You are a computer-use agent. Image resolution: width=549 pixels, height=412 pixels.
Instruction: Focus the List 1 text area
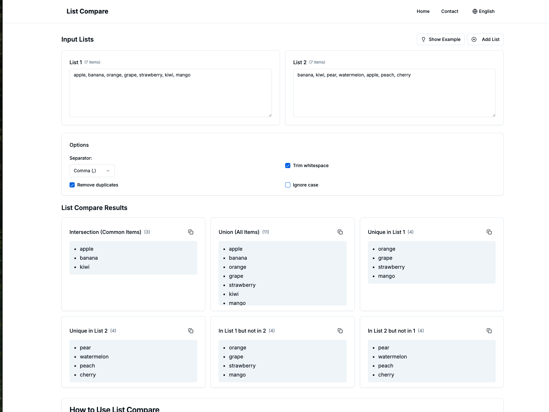coord(171,93)
